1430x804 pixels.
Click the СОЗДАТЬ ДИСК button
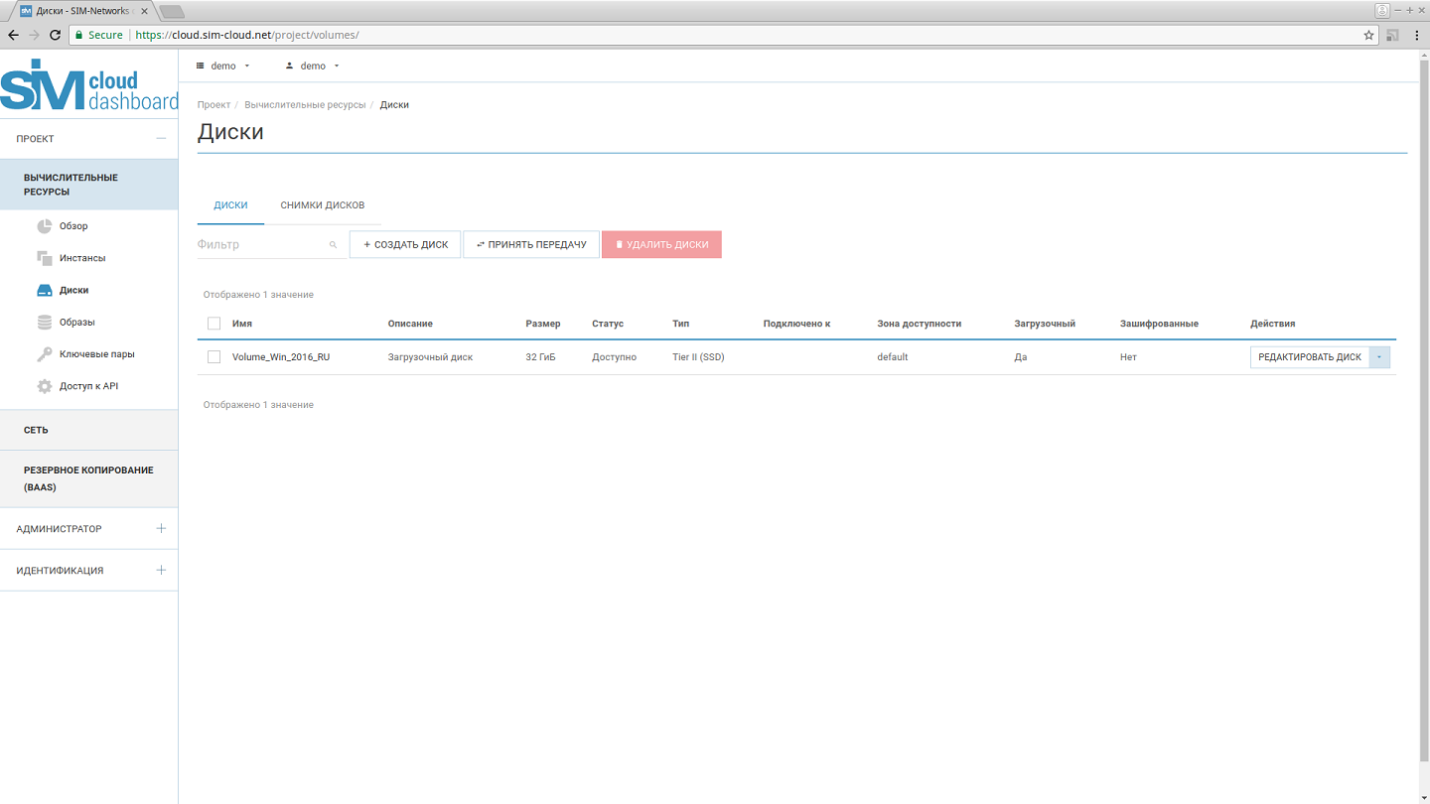tap(405, 244)
